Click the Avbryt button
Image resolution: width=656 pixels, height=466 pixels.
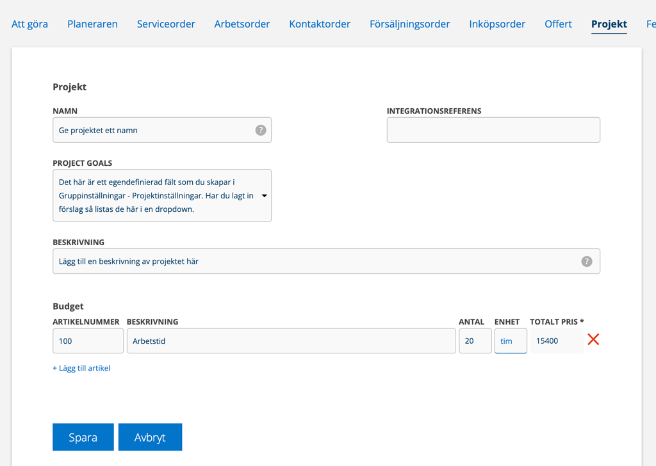click(150, 437)
